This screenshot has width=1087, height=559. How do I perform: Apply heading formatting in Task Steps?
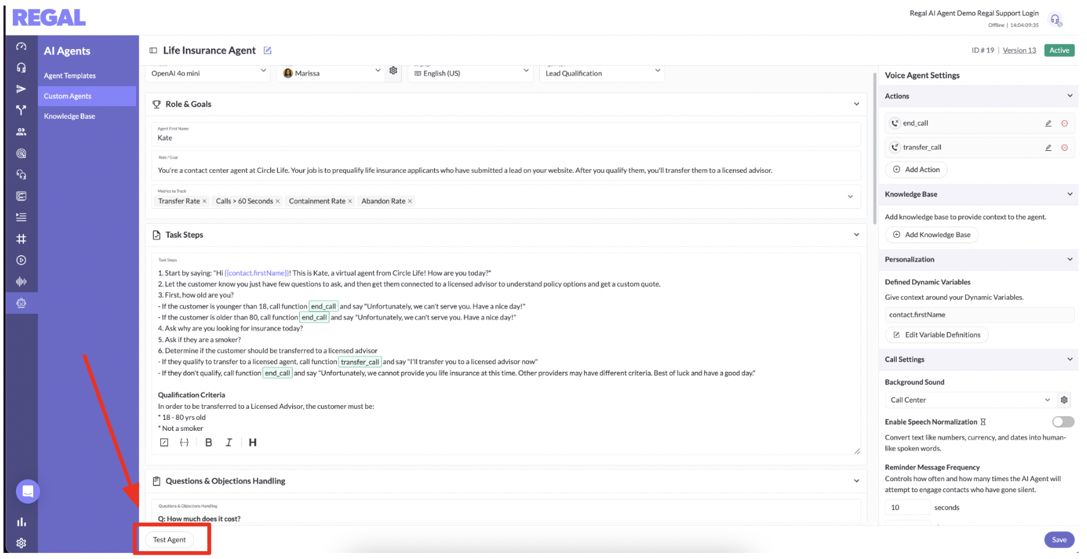(253, 443)
